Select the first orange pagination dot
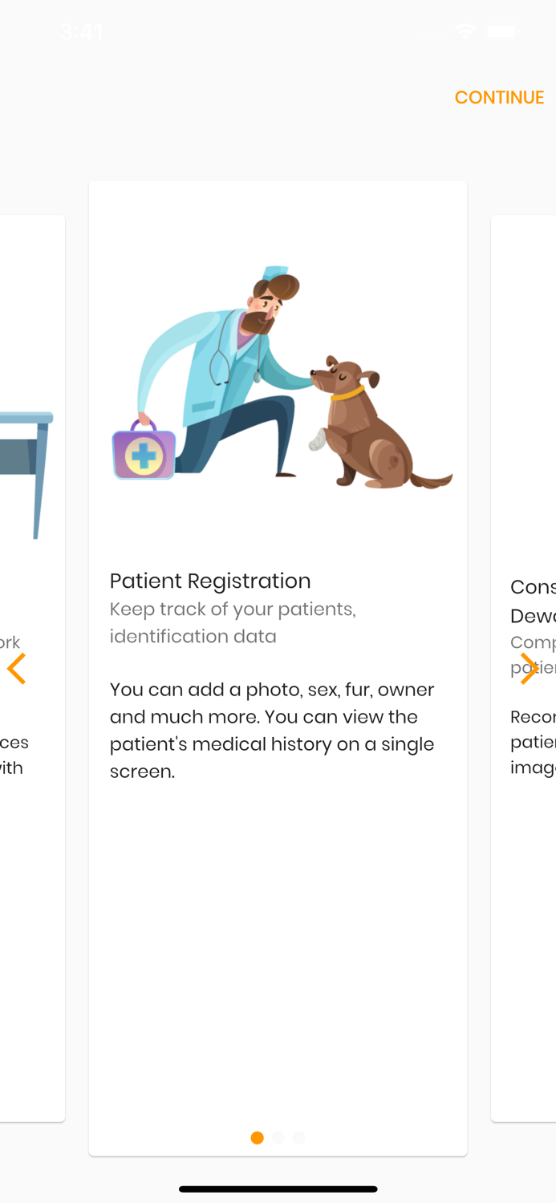Image resolution: width=556 pixels, height=1203 pixels. pyautogui.click(x=257, y=1137)
